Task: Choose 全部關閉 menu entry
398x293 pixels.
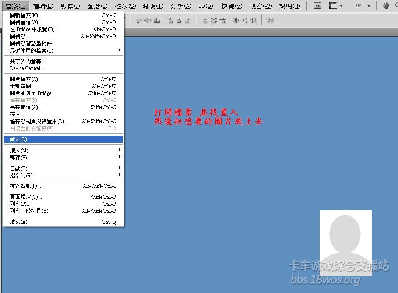Action: [x=63, y=86]
